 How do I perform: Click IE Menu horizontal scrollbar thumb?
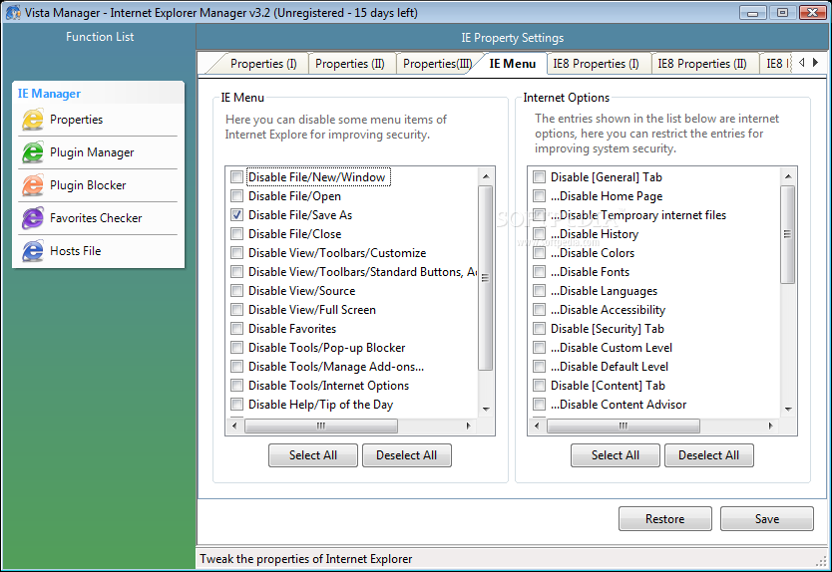(x=321, y=426)
